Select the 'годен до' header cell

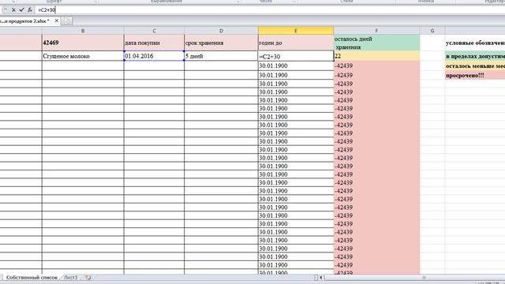coord(296,43)
